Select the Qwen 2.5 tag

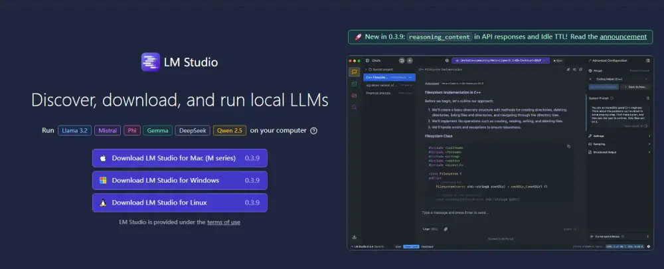click(230, 130)
